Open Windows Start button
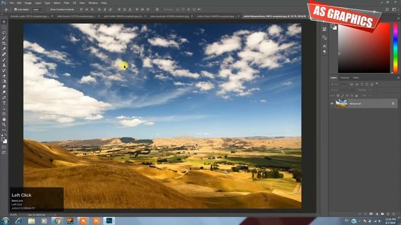Image resolution: width=401 pixels, height=225 pixels. 5,221
